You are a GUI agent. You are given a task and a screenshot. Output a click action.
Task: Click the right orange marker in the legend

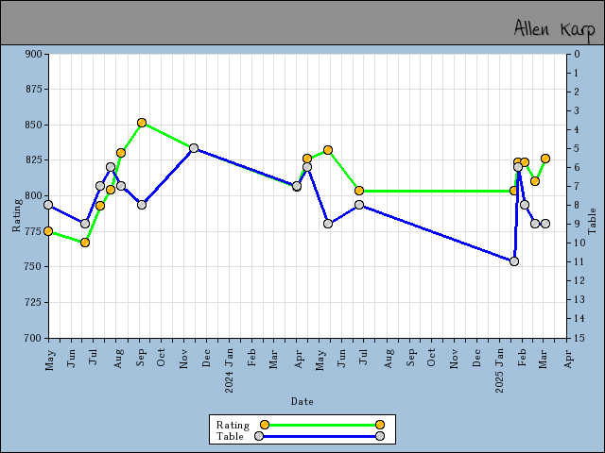[x=380, y=425]
